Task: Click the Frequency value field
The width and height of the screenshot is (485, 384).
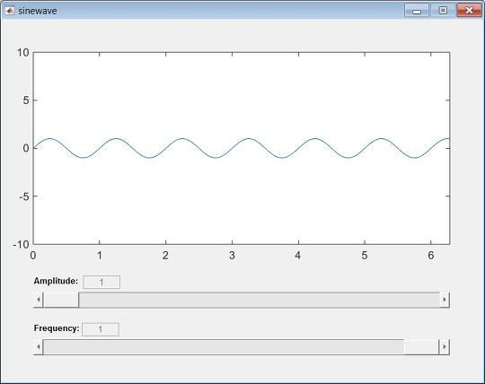Action: 101,329
